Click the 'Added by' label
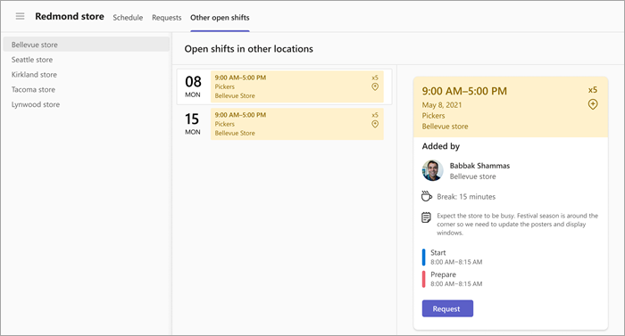This screenshot has width=625, height=336. click(441, 146)
